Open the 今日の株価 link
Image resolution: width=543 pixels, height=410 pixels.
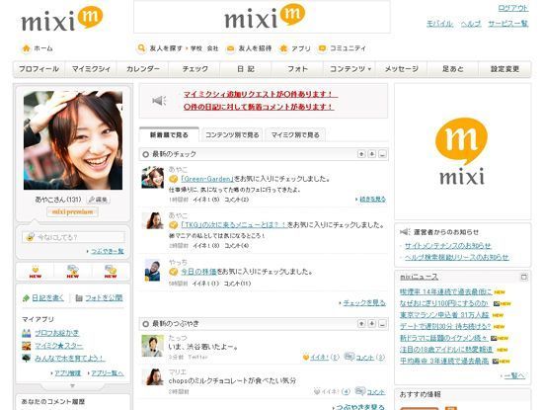(x=198, y=272)
